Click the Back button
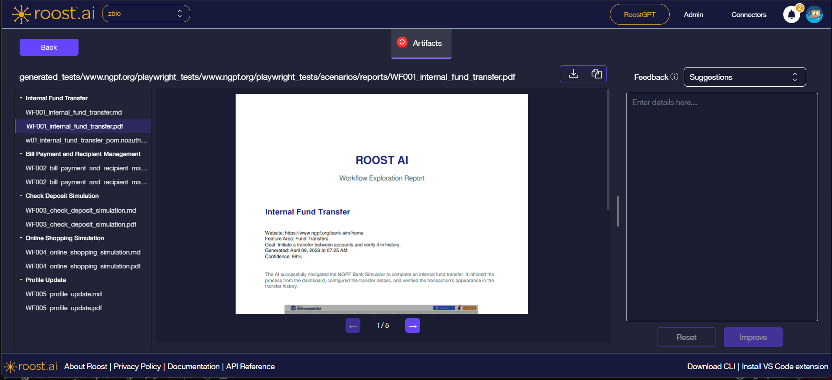 pos(49,47)
